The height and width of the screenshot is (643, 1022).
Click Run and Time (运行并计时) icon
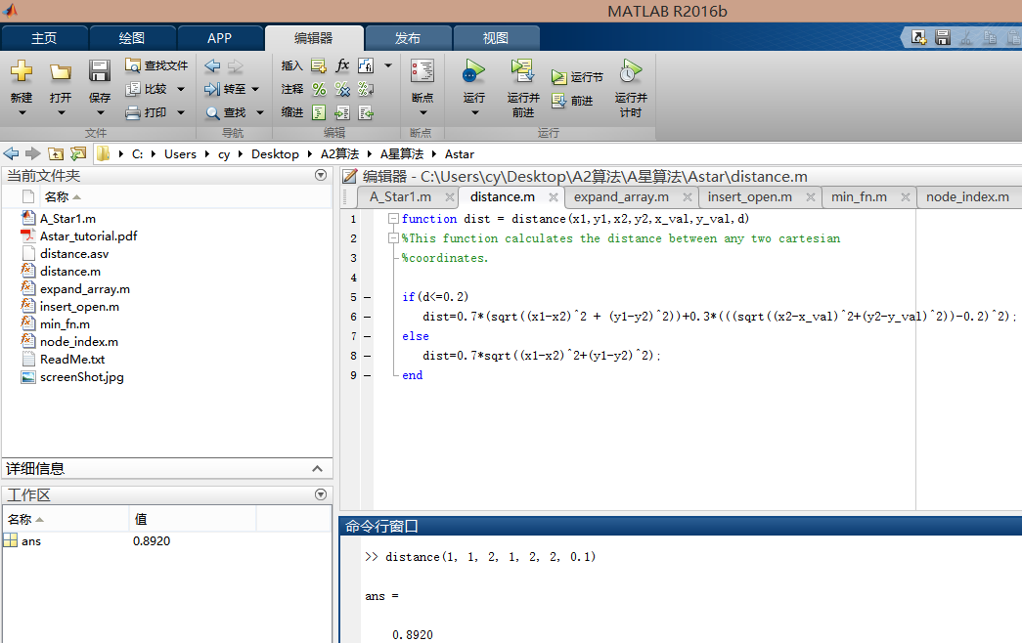(631, 73)
